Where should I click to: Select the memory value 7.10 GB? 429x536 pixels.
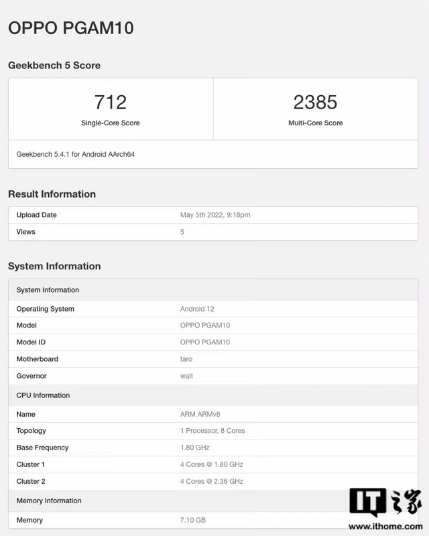pyautogui.click(x=193, y=521)
